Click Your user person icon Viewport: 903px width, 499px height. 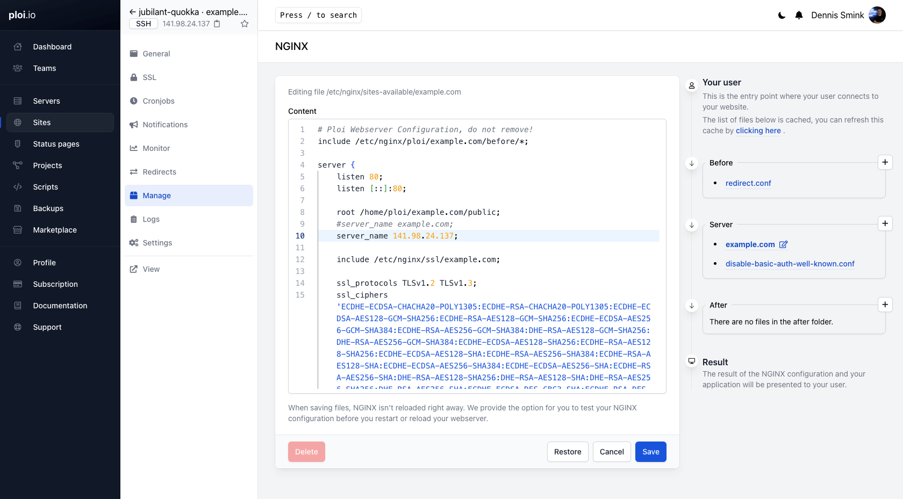tap(692, 85)
